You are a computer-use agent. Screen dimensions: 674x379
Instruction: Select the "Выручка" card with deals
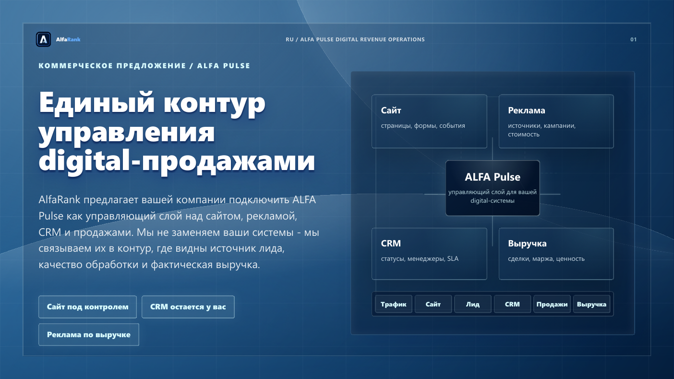(556, 254)
